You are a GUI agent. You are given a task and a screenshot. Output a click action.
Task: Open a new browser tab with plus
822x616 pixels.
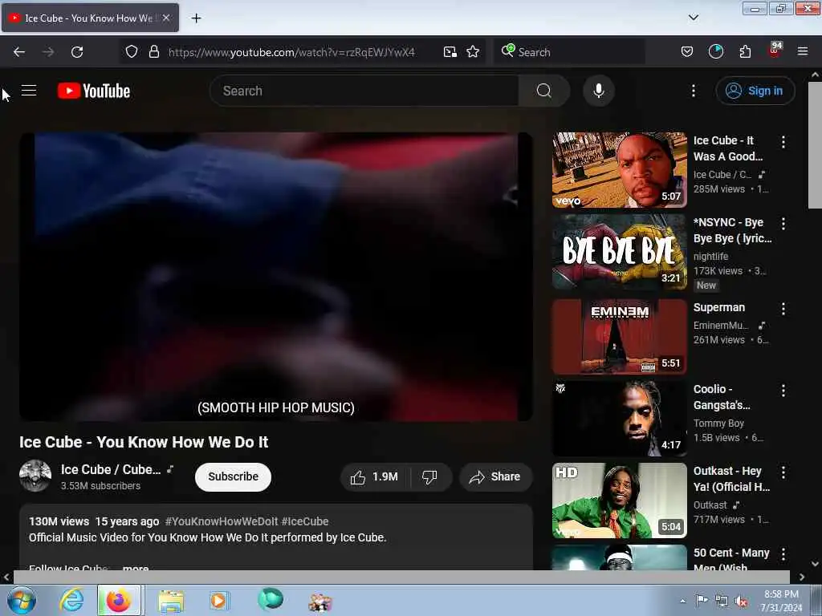click(x=196, y=18)
